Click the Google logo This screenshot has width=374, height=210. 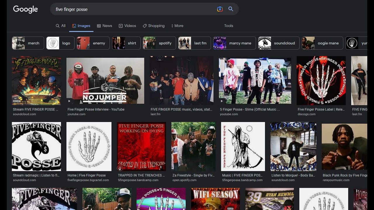[x=25, y=9]
